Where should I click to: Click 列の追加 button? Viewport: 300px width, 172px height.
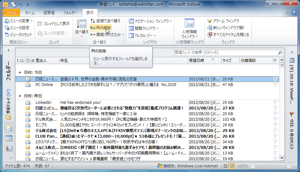[x=101, y=28]
